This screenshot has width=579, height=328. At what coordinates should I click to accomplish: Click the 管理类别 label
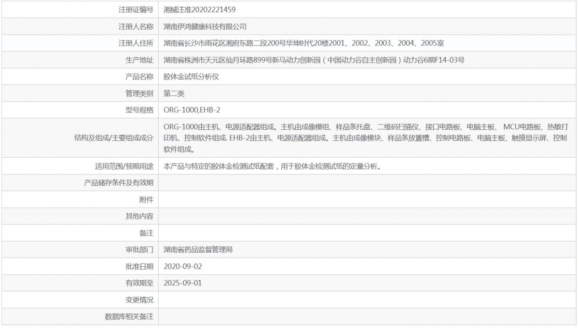click(x=139, y=93)
